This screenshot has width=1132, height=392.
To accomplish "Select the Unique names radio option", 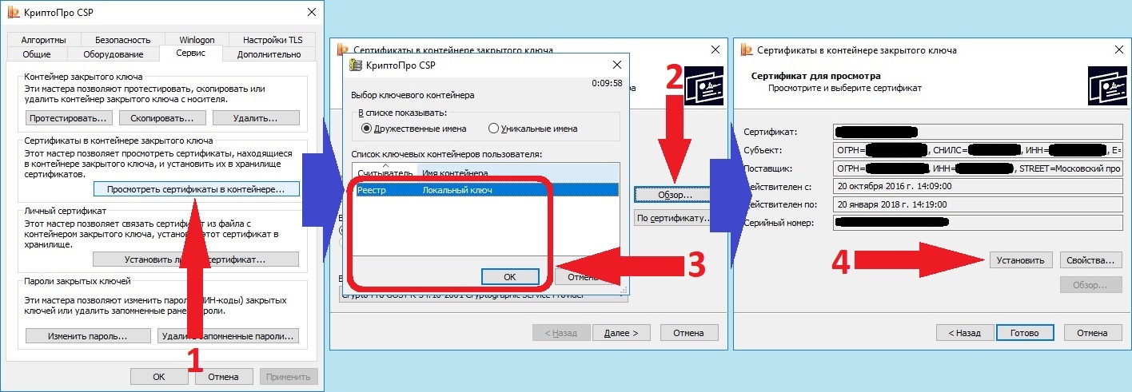I will [532, 128].
